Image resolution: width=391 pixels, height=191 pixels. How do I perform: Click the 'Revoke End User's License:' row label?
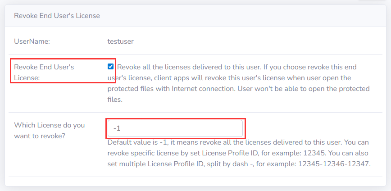click(x=44, y=72)
